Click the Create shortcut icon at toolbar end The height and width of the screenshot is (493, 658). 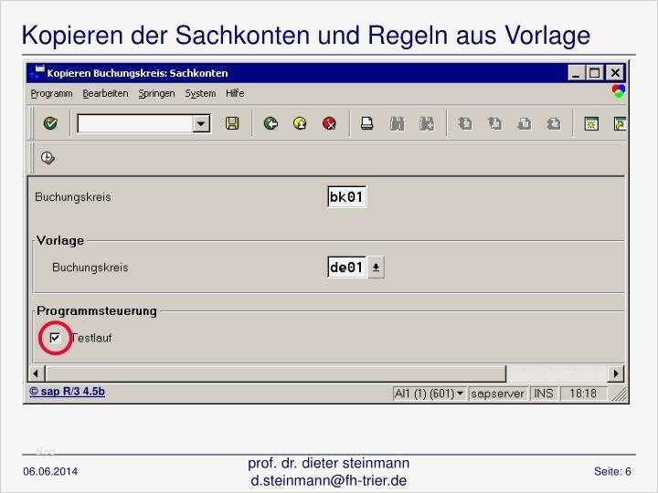(x=620, y=123)
